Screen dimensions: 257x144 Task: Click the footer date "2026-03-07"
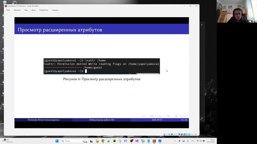click(157, 120)
